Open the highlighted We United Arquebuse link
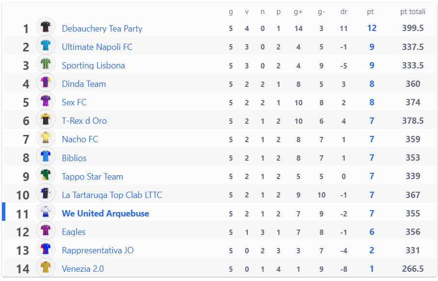Image resolution: width=438 pixels, height=281 pixels. tap(105, 214)
